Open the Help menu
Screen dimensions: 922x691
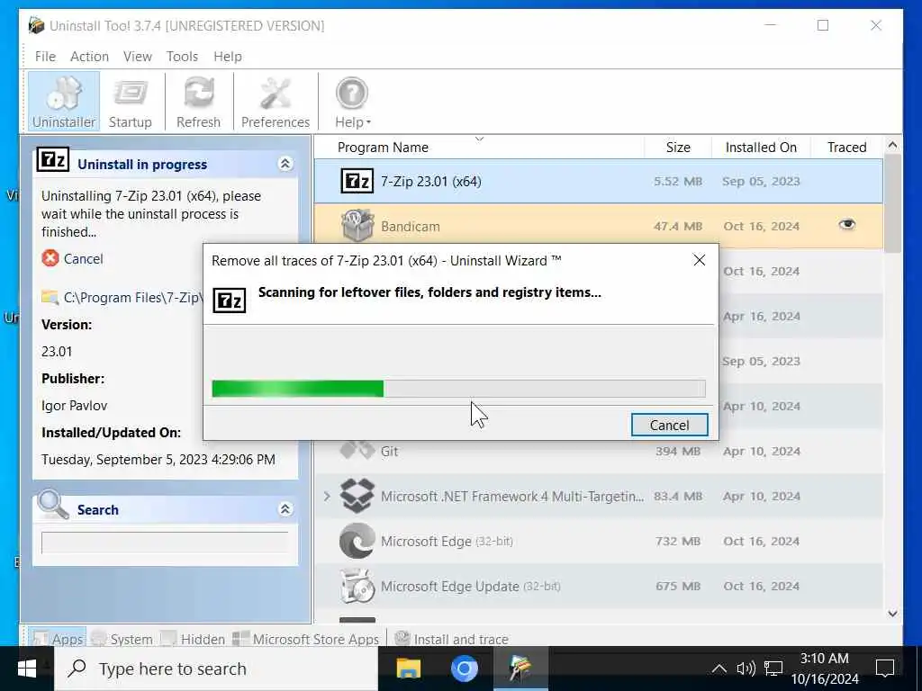(228, 57)
